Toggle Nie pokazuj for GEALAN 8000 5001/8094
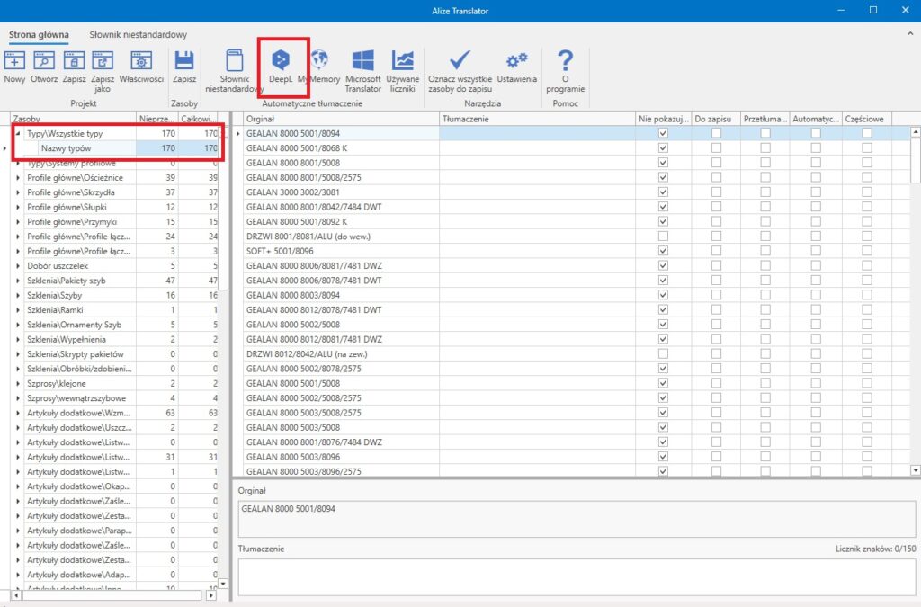Image resolution: width=921 pixels, height=607 pixels. (x=663, y=133)
